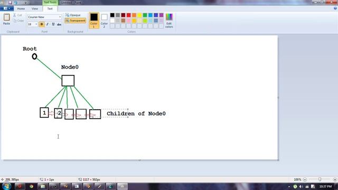Screen dimensions: 338x190
Task: Select the Color 1 button
Action: [94, 20]
